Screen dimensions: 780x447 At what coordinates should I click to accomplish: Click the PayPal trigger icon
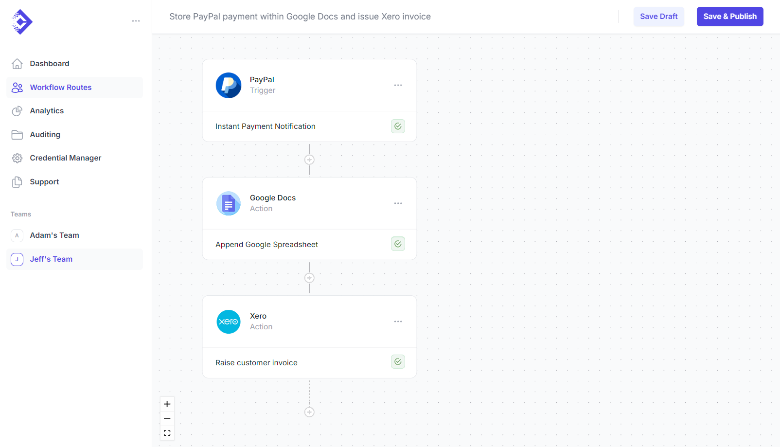click(x=228, y=85)
